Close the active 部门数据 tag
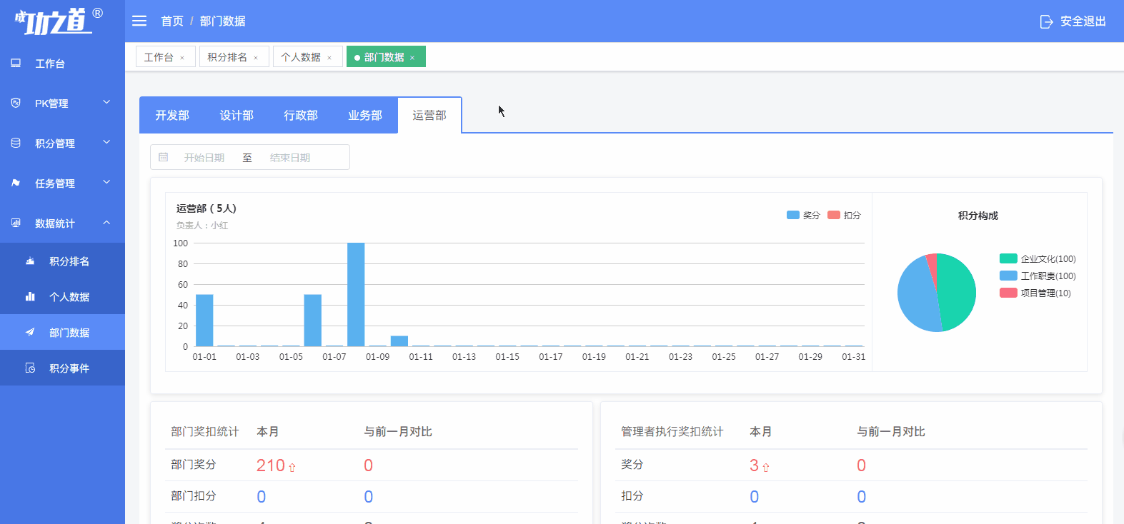 click(412, 58)
